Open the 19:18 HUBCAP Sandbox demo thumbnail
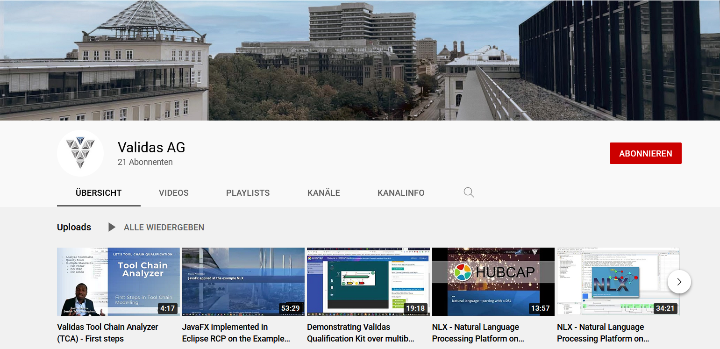 pyautogui.click(x=368, y=282)
